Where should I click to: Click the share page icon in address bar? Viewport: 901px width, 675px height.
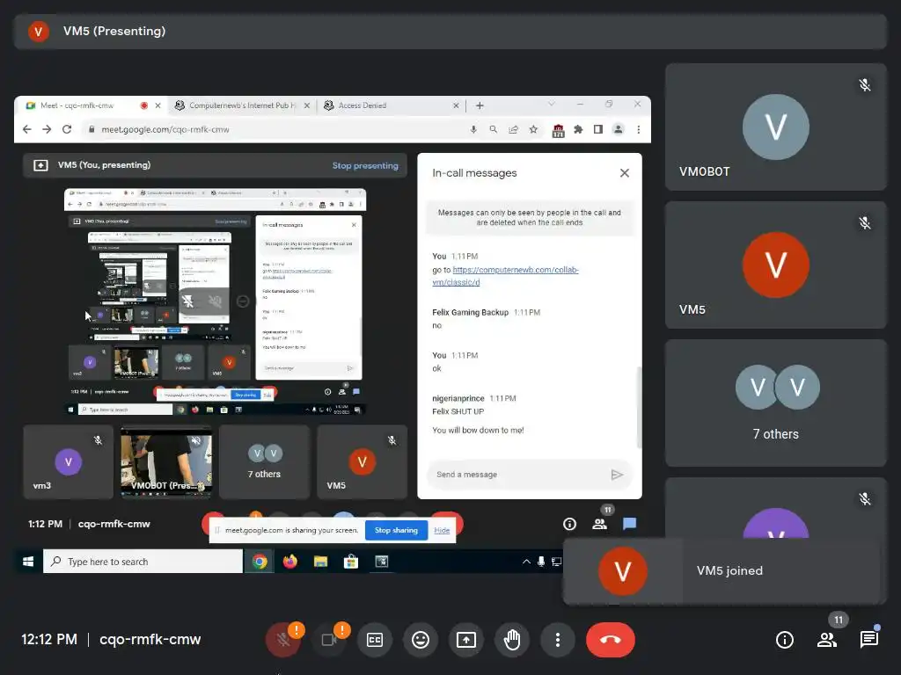coord(513,130)
